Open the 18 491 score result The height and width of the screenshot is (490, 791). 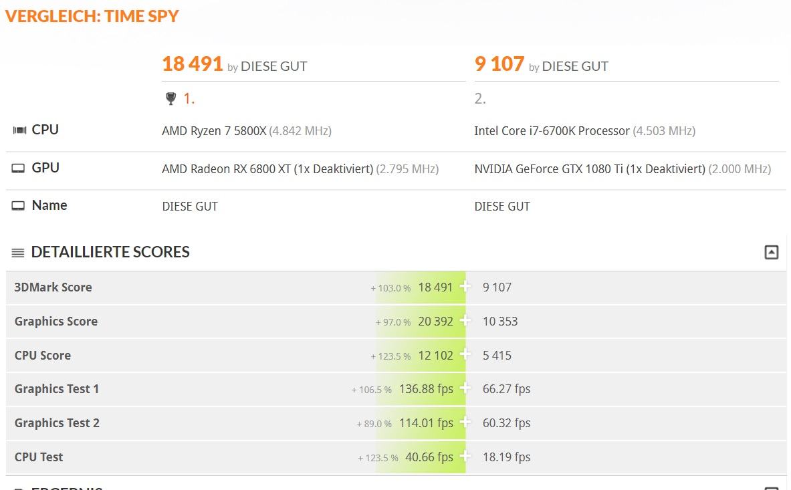pos(192,64)
